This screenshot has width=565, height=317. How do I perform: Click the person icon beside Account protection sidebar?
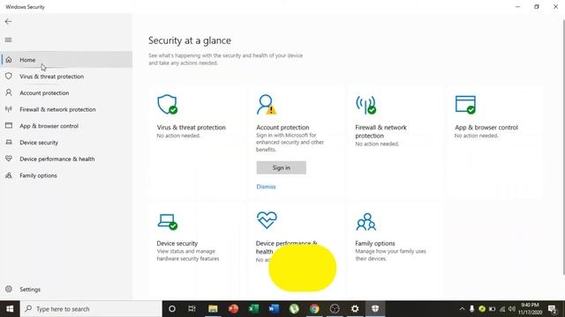[x=9, y=92]
